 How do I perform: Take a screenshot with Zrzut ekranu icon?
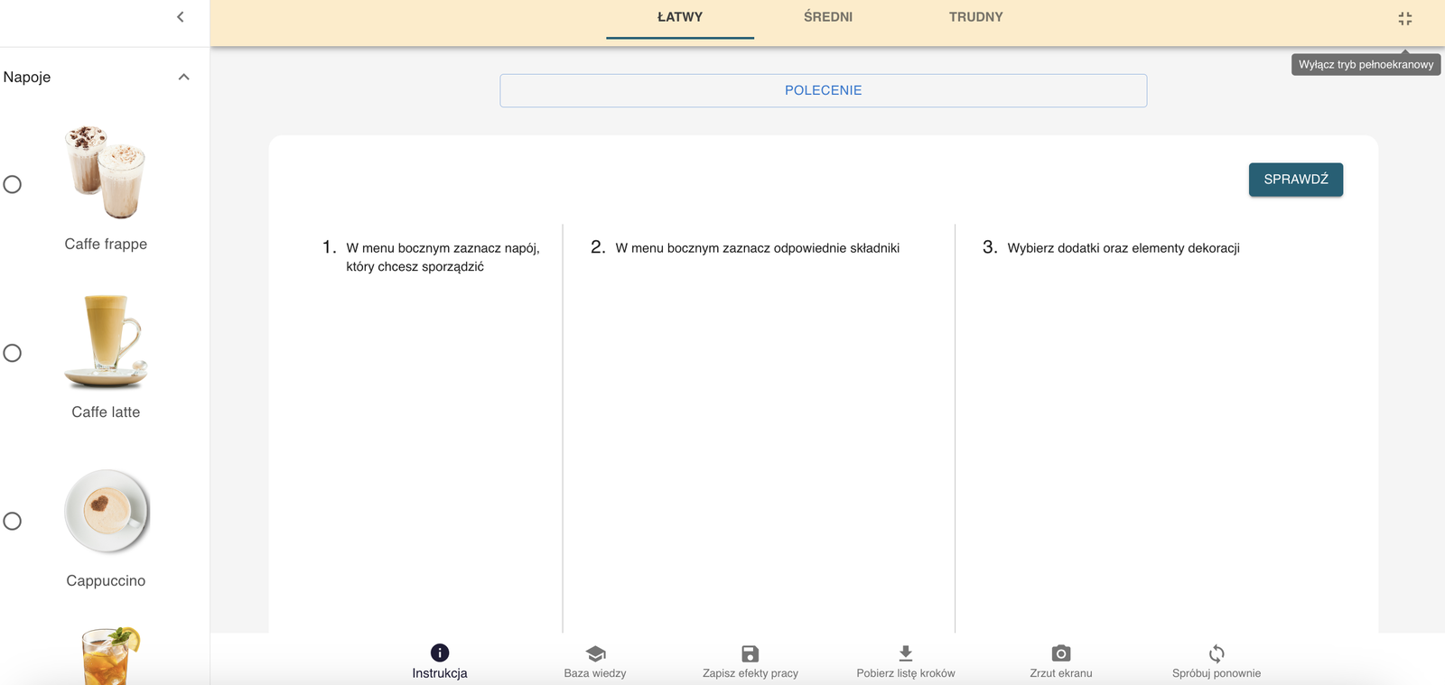tap(1061, 653)
